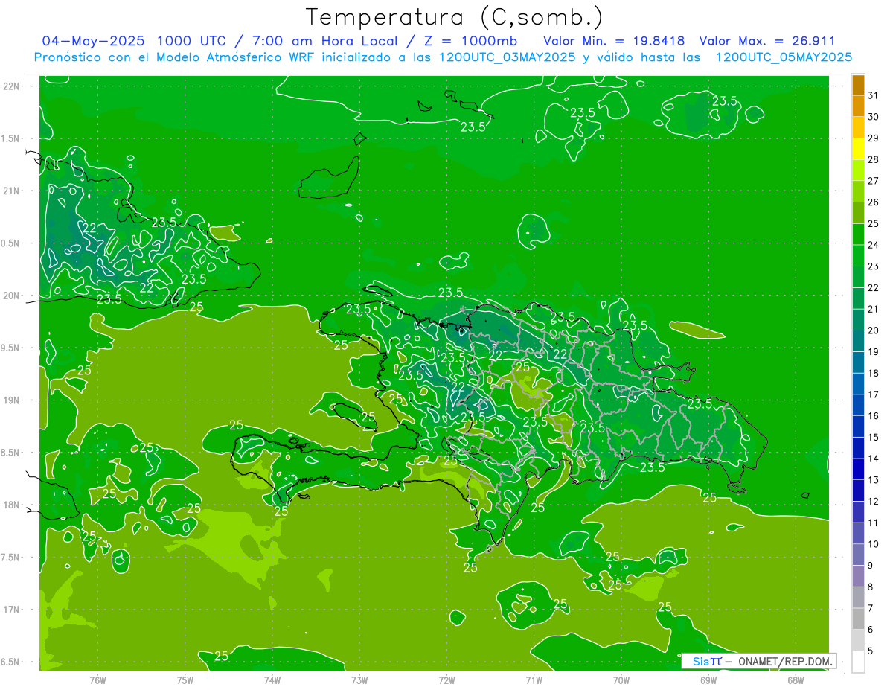Click the "75W" longitude axis label
The width and height of the screenshot is (893, 690).
coord(185,680)
